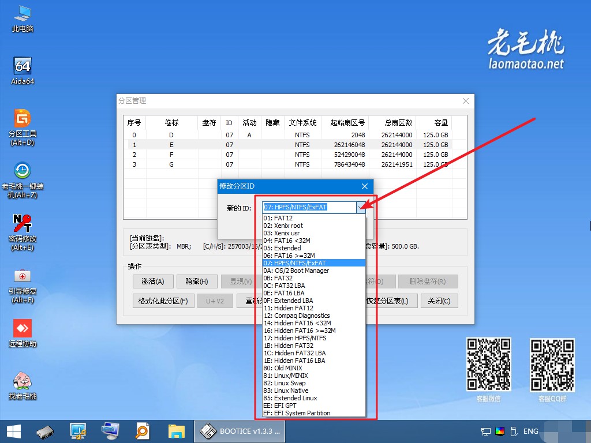Open the 远程协助 desktop shortcut
This screenshot has height=443, width=591.
click(x=23, y=333)
